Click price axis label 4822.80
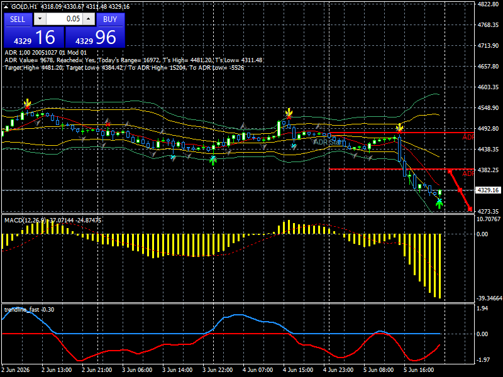The image size is (503, 377). [488, 4]
